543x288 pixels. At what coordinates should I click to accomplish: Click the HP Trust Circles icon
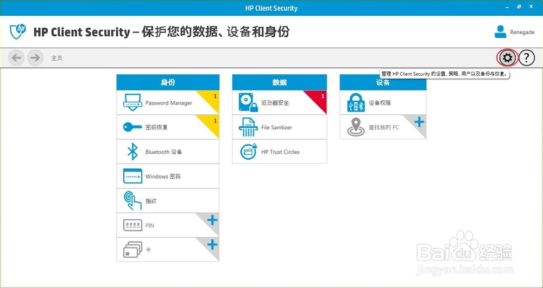point(248,152)
